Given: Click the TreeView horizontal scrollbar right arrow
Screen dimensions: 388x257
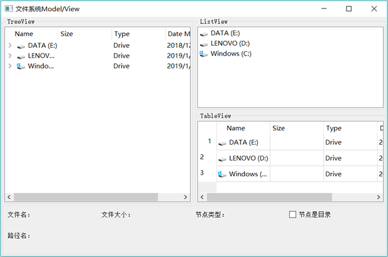Looking at the screenshot, I should (186, 197).
